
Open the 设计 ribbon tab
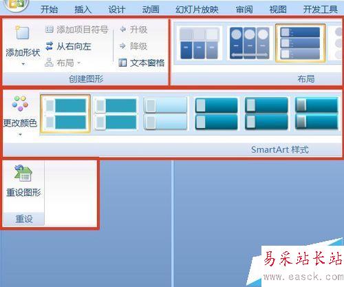pos(117,10)
